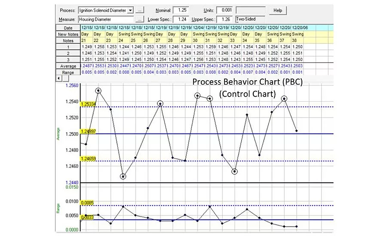
Task: Click the 0.0085 range upper limit label
Action: (87, 203)
